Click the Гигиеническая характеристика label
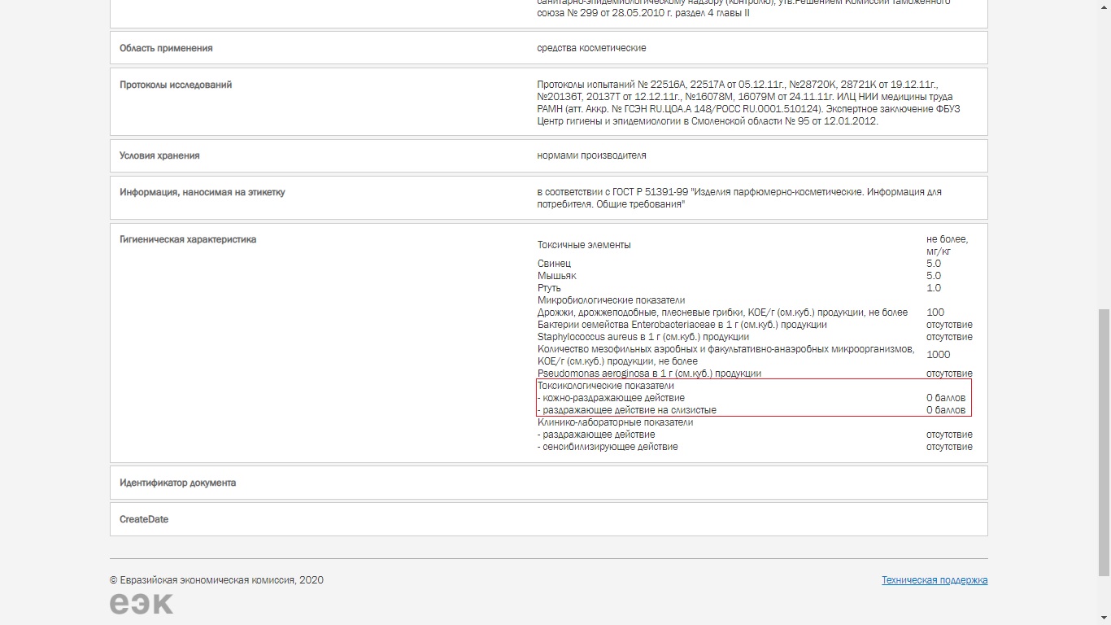Image resolution: width=1111 pixels, height=625 pixels. [x=188, y=239]
